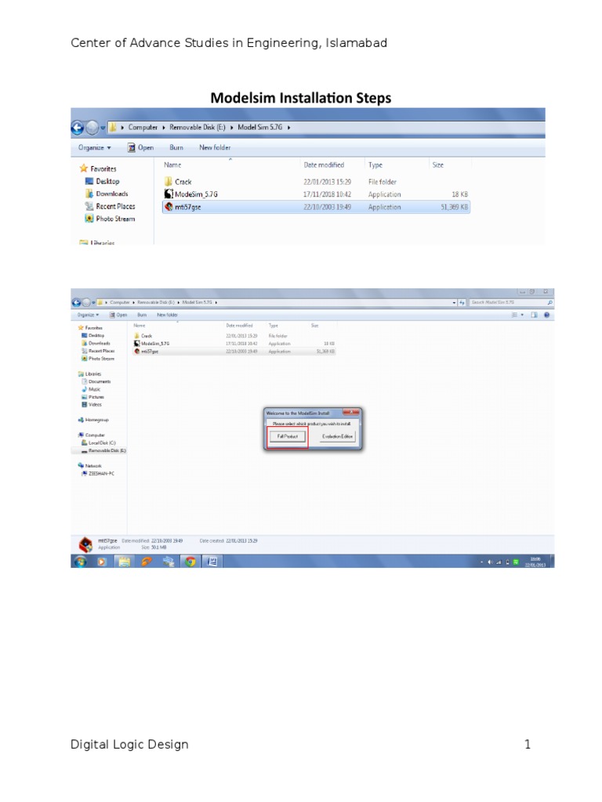Click Back arrow in cropped top Explorer window
The height and width of the screenshot is (802, 602).
coord(78,128)
